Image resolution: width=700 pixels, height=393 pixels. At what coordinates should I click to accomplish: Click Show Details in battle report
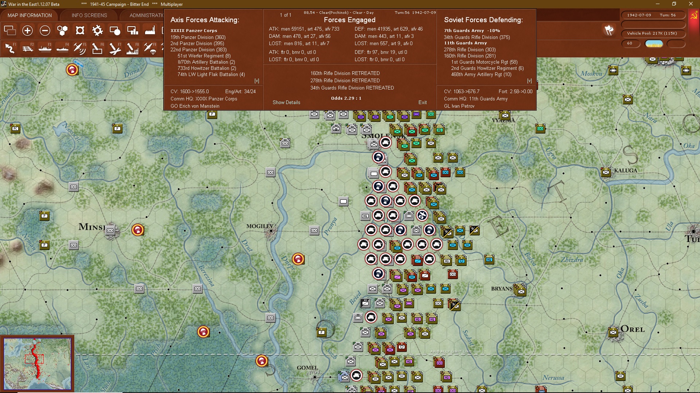[287, 103]
